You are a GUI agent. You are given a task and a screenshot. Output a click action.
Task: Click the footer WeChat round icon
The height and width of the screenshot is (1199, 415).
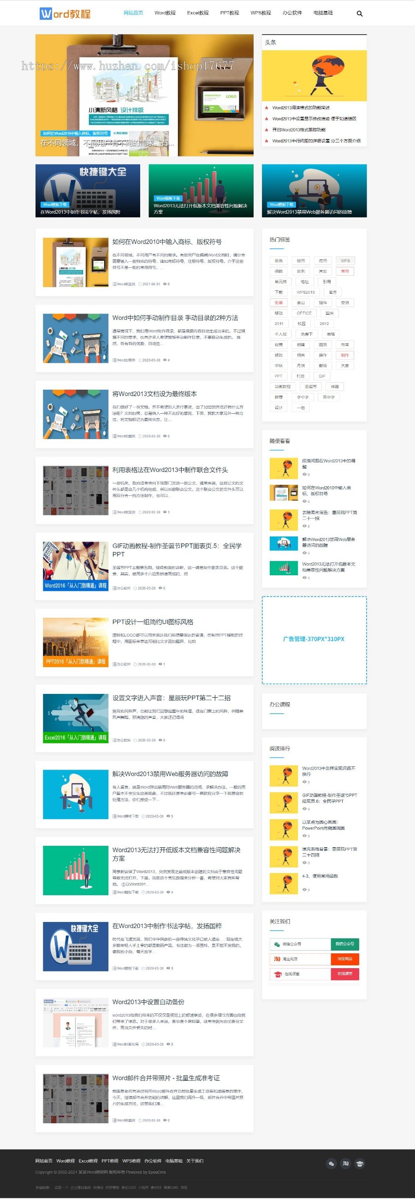pos(331,1163)
